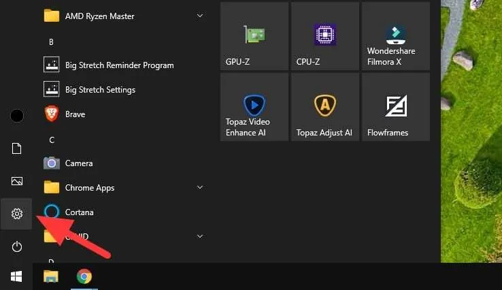Viewport: 502px width, 290px height.
Task: Expand the Chrome Apps folder chevron
Action: coord(200,187)
